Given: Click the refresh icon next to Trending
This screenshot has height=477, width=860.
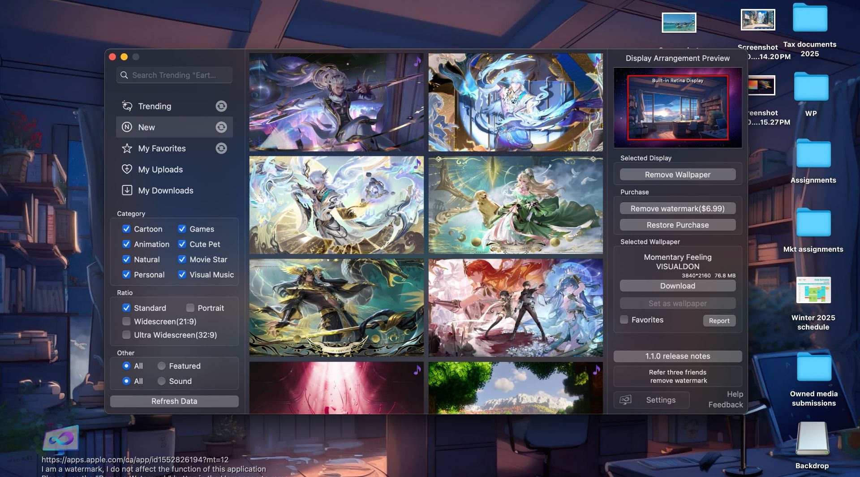Looking at the screenshot, I should 221,106.
